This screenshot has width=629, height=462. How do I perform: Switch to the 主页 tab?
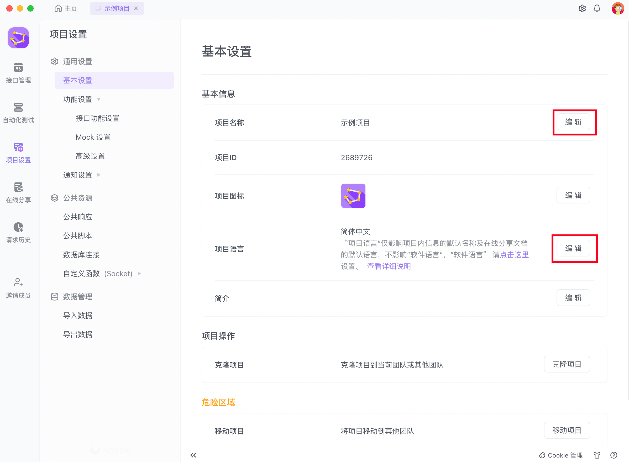pyautogui.click(x=66, y=8)
